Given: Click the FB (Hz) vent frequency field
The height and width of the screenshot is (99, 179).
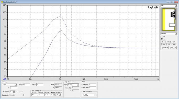Looking at the screenshot, I should [x=34, y=95].
